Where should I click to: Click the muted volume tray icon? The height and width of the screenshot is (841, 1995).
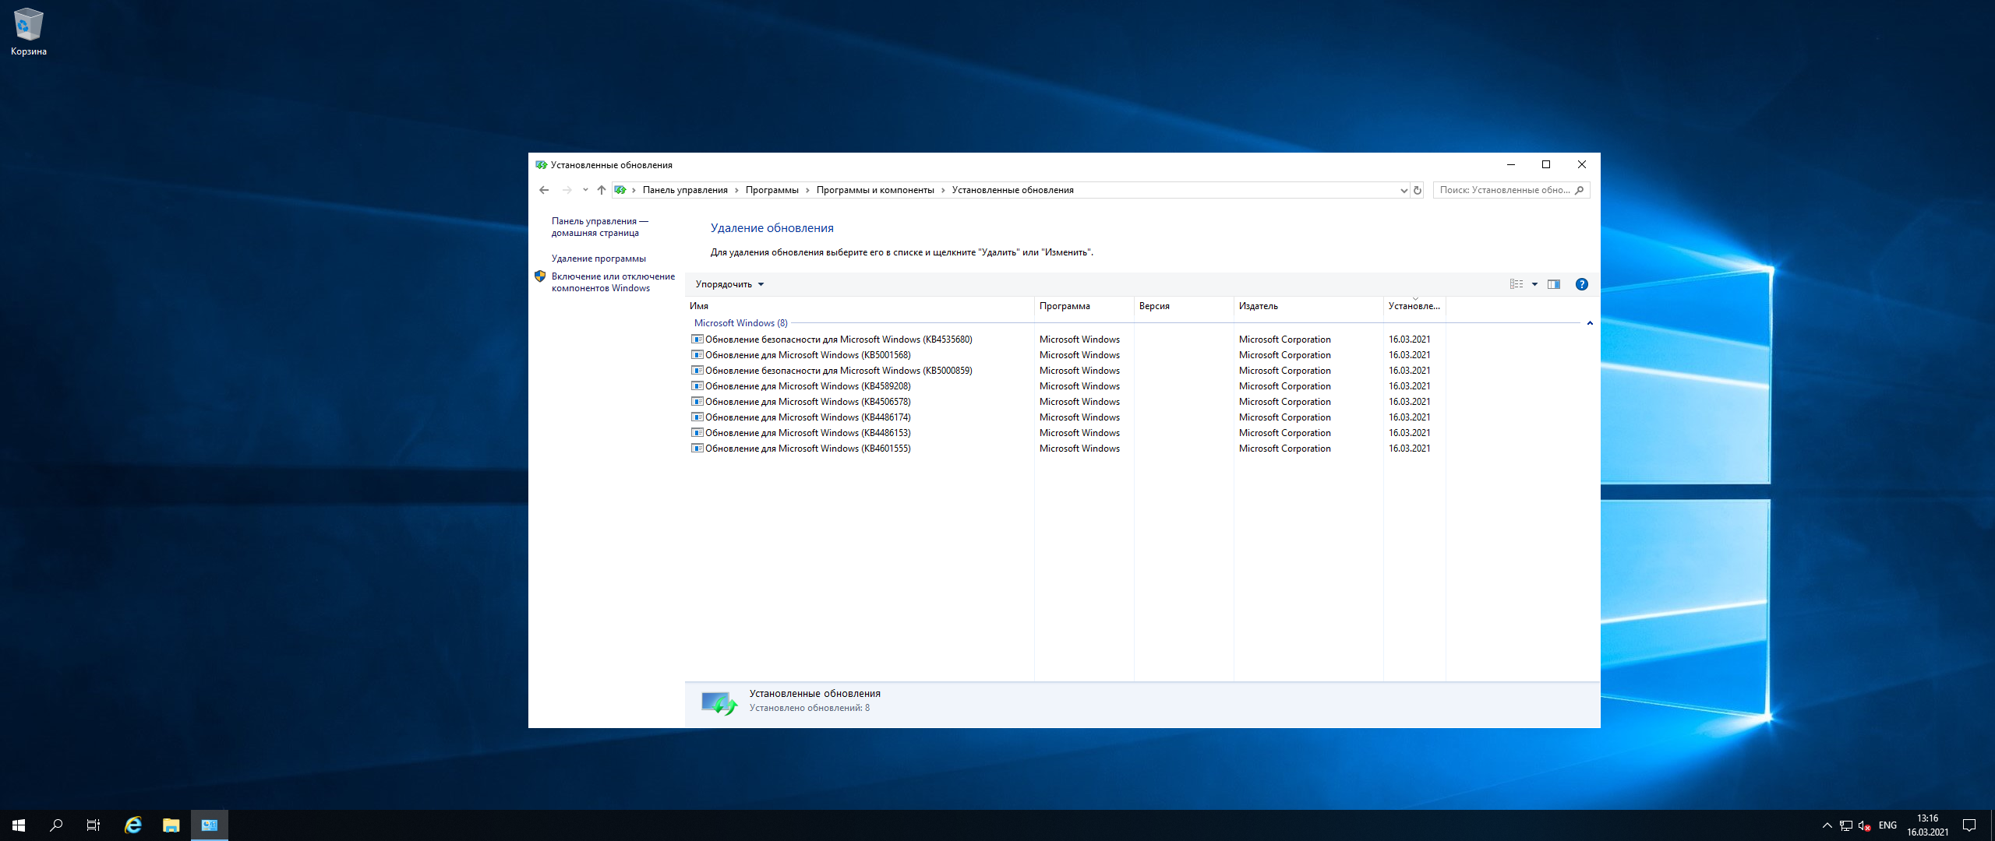tap(1865, 825)
